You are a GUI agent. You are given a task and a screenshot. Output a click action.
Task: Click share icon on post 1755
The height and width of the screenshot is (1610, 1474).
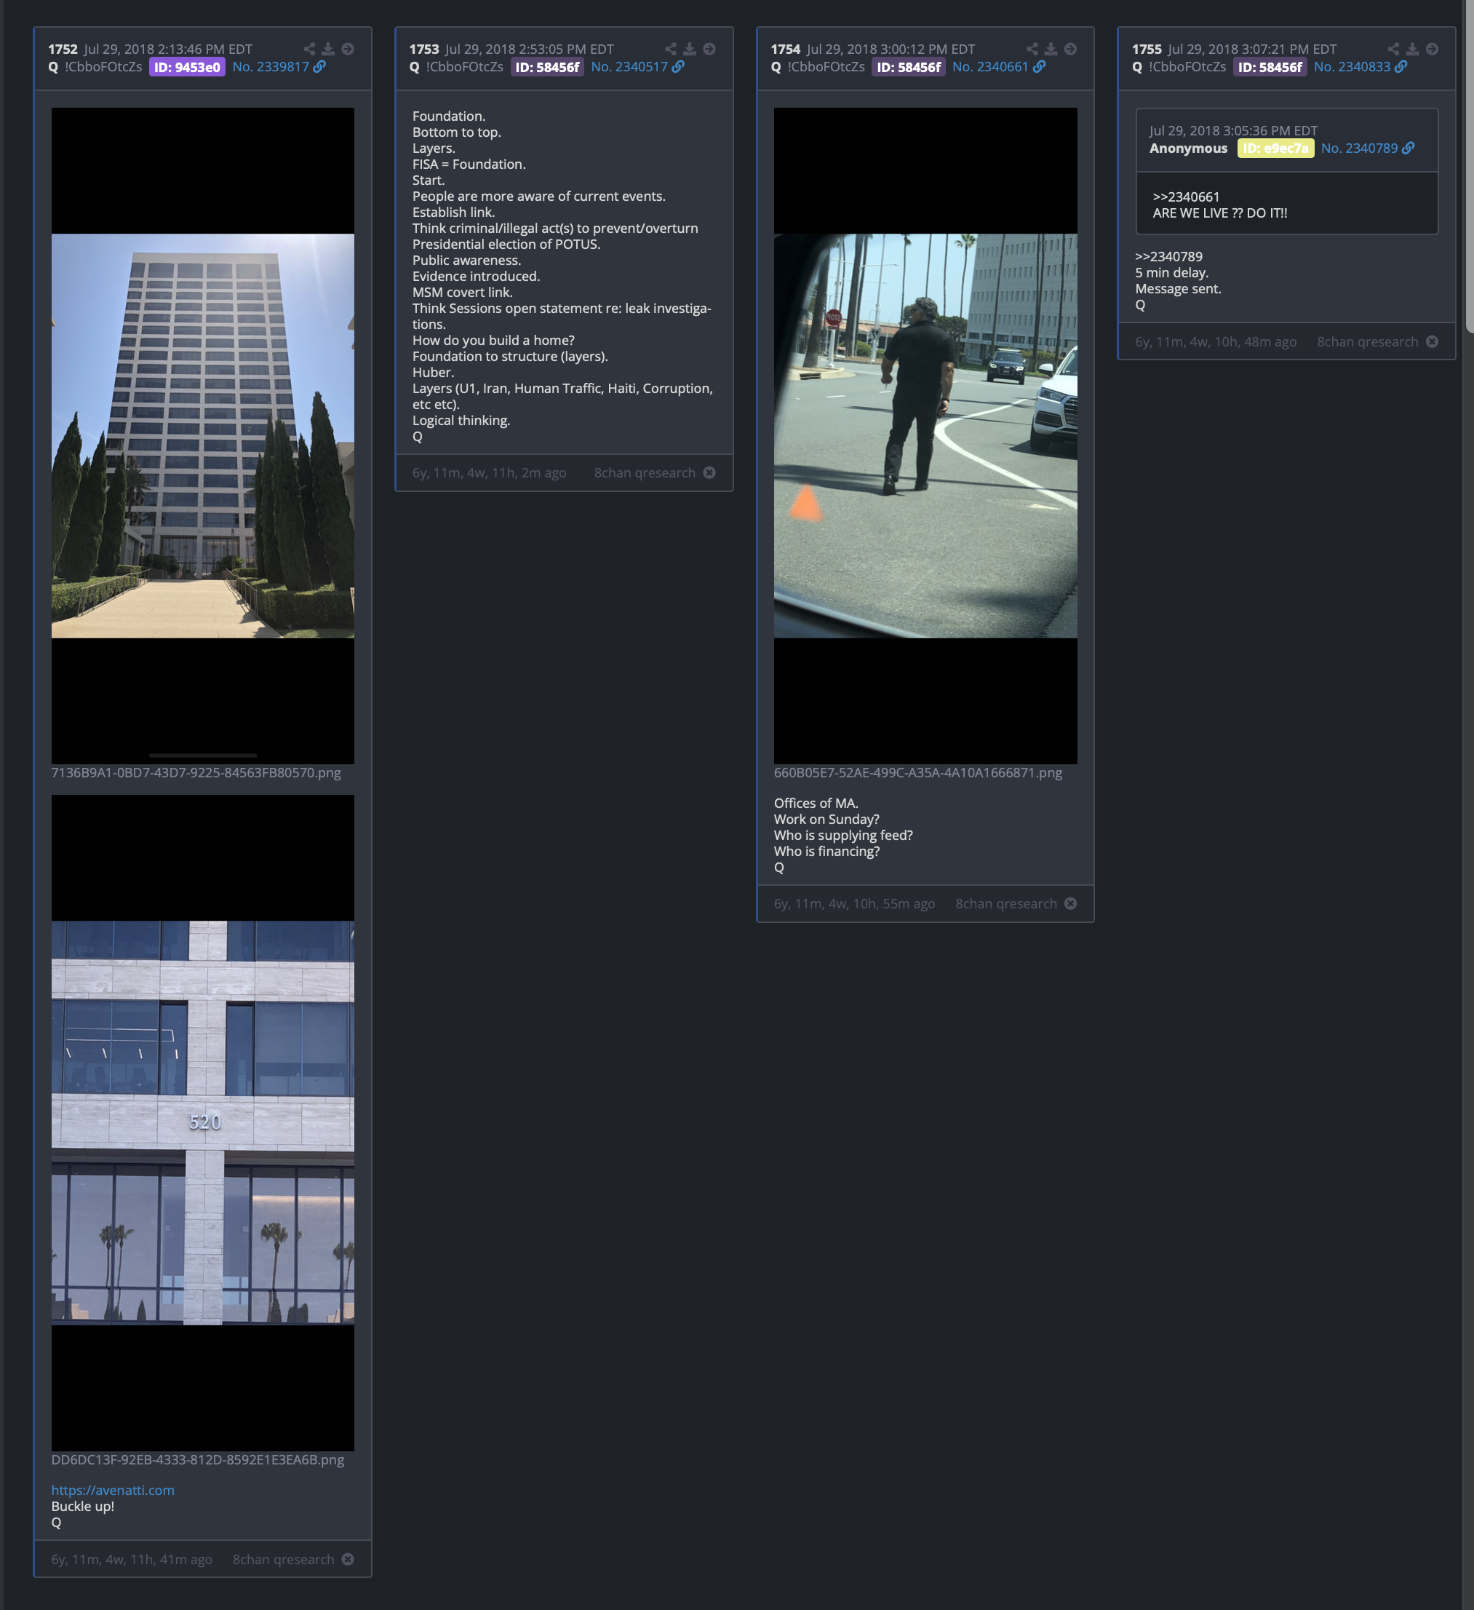pyautogui.click(x=1393, y=49)
